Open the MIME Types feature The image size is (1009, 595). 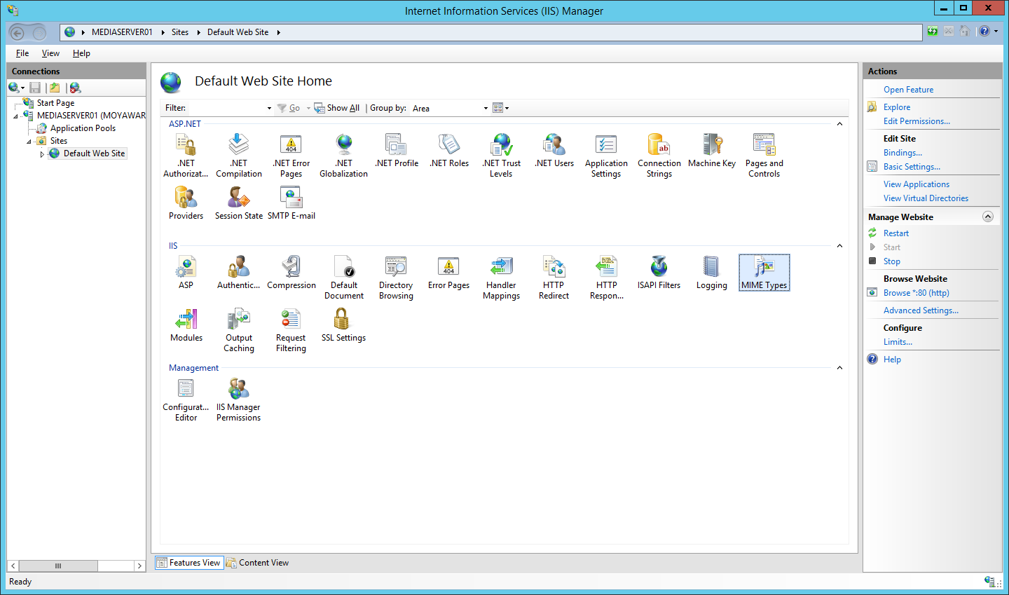[764, 273]
